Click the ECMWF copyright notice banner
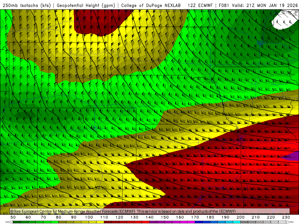299x224 pixels. tap(150, 211)
